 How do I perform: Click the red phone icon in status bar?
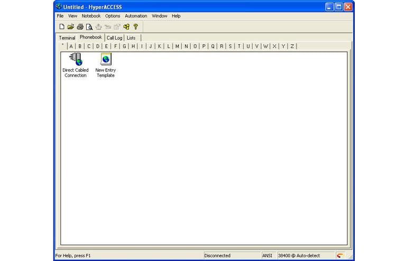340,256
